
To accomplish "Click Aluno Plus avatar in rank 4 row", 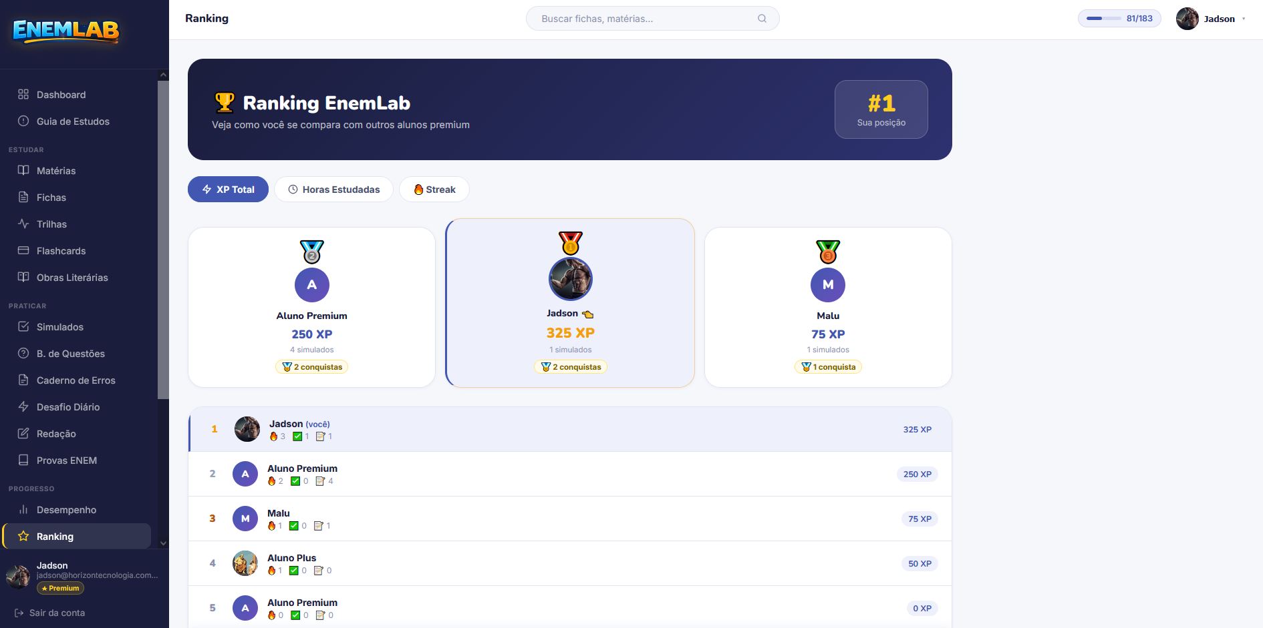I will coord(245,563).
